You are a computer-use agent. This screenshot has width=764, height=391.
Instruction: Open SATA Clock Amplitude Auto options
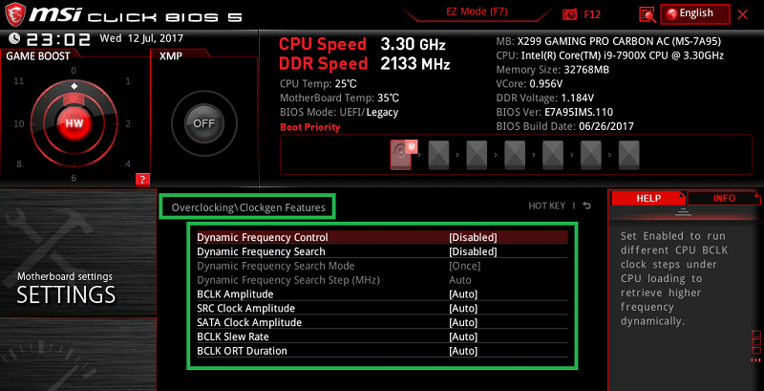[462, 322]
